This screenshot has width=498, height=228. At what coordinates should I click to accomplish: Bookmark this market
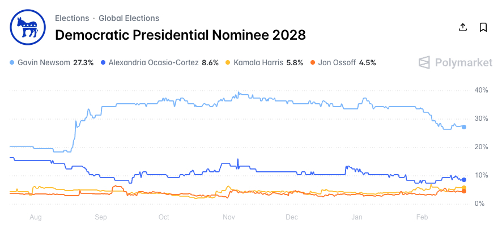click(x=483, y=27)
